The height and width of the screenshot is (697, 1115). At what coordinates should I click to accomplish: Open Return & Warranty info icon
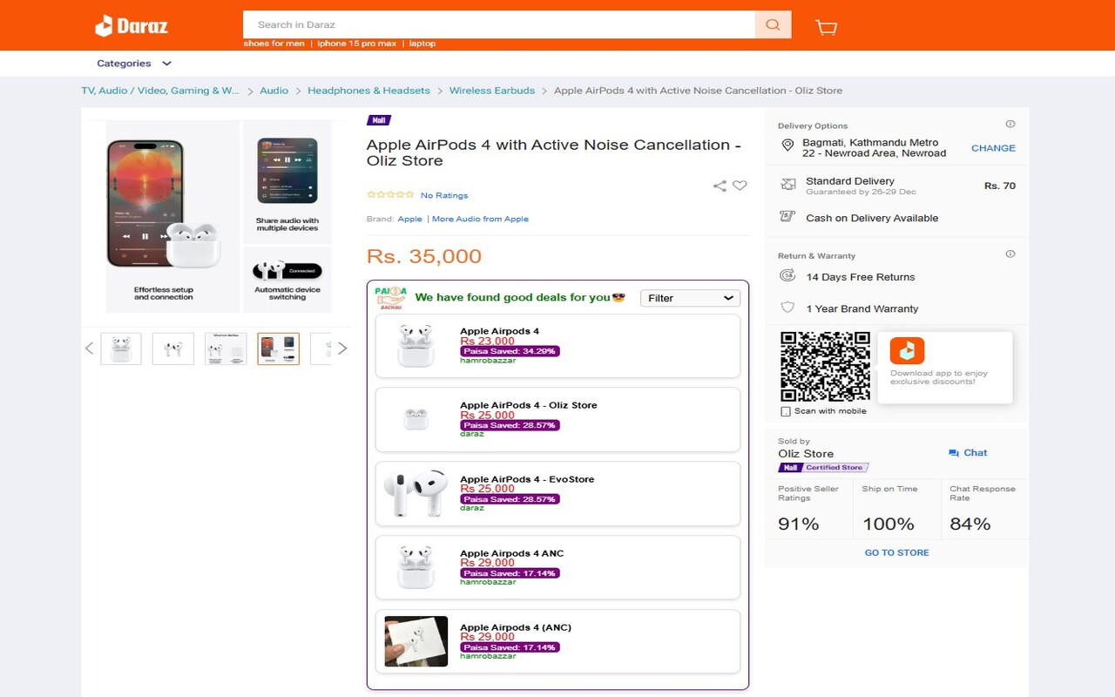pos(1010,254)
